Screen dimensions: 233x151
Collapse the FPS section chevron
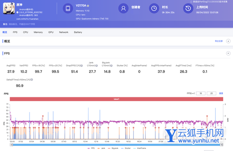[228, 53]
